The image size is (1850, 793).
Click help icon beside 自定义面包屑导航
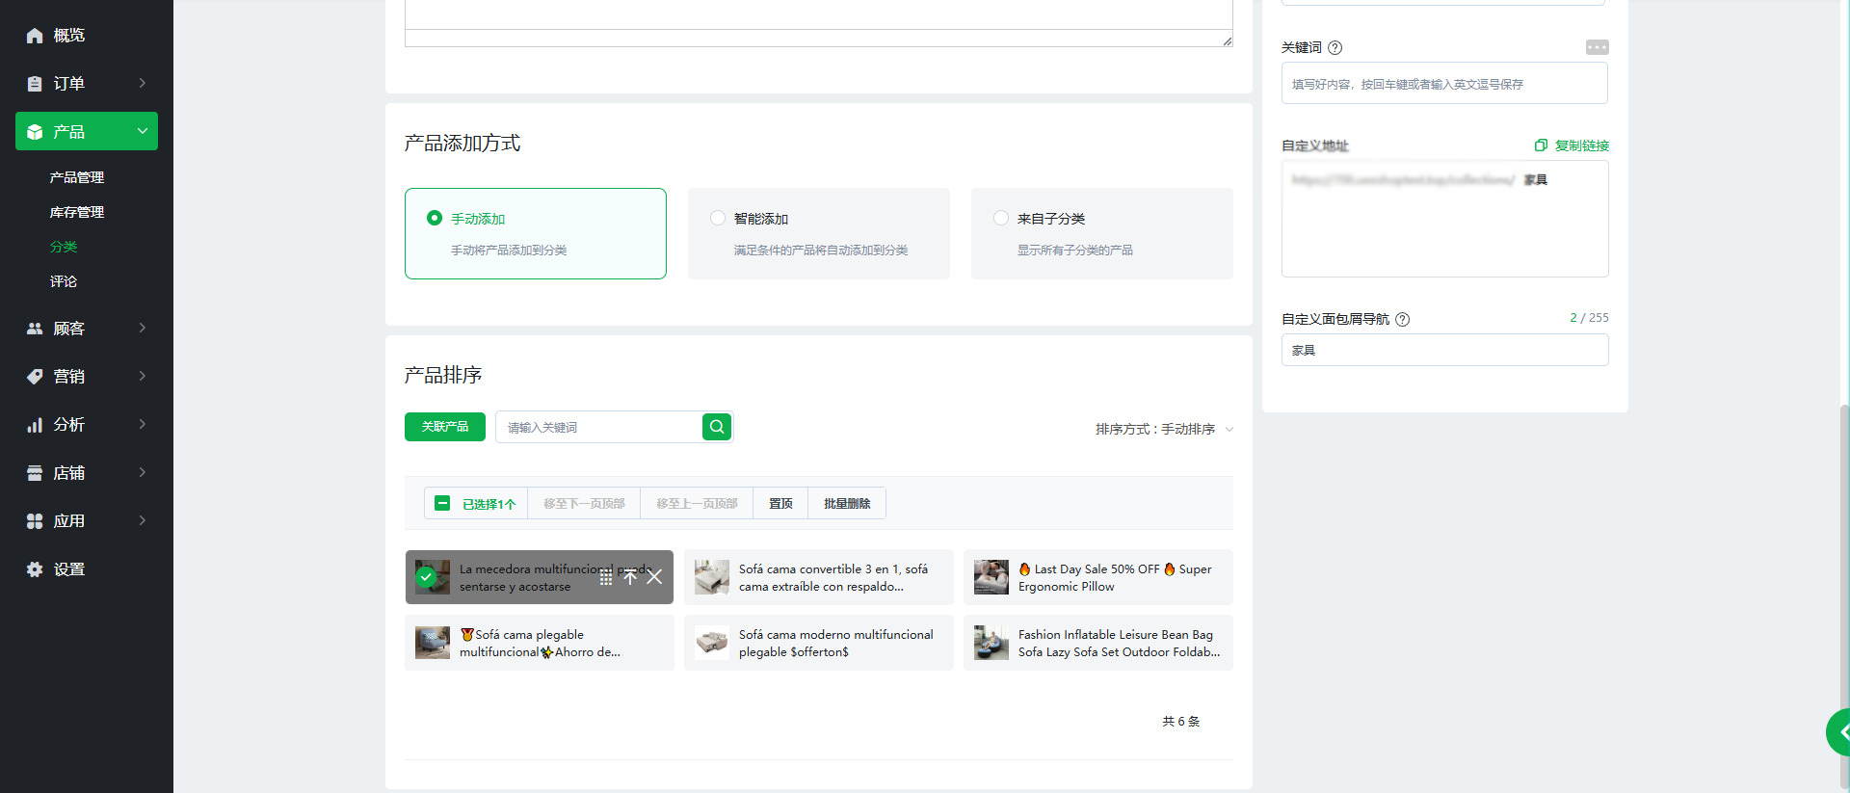coord(1403,320)
